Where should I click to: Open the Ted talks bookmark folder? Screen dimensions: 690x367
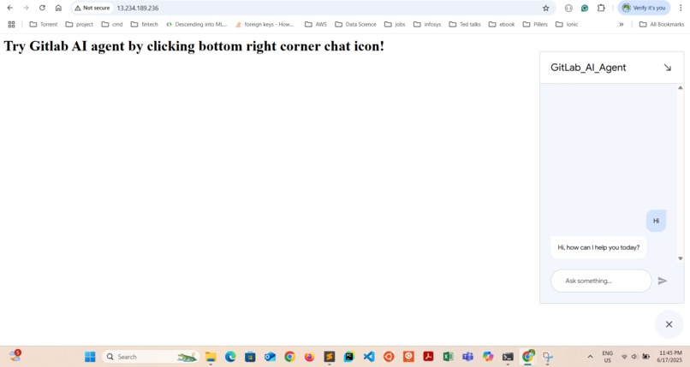465,24
